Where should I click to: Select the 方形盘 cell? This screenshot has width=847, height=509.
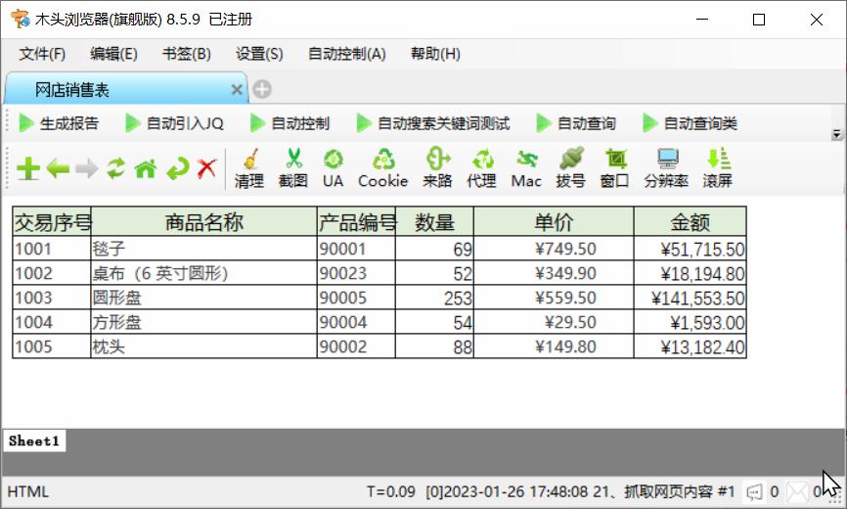203,322
